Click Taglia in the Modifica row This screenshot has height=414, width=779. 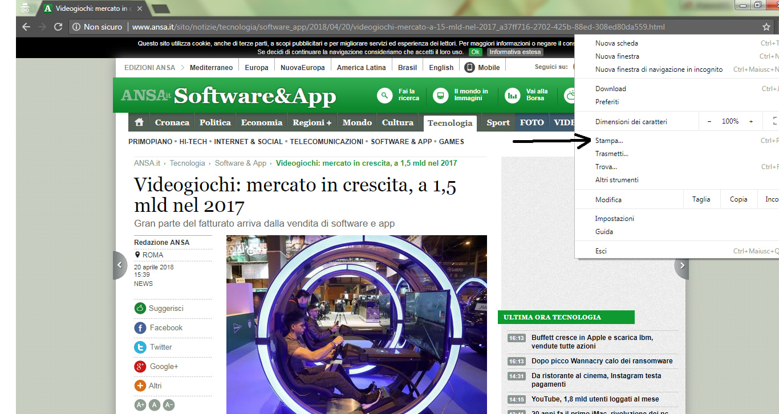(x=701, y=199)
